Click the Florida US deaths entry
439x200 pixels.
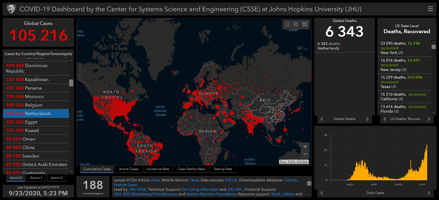click(x=405, y=109)
